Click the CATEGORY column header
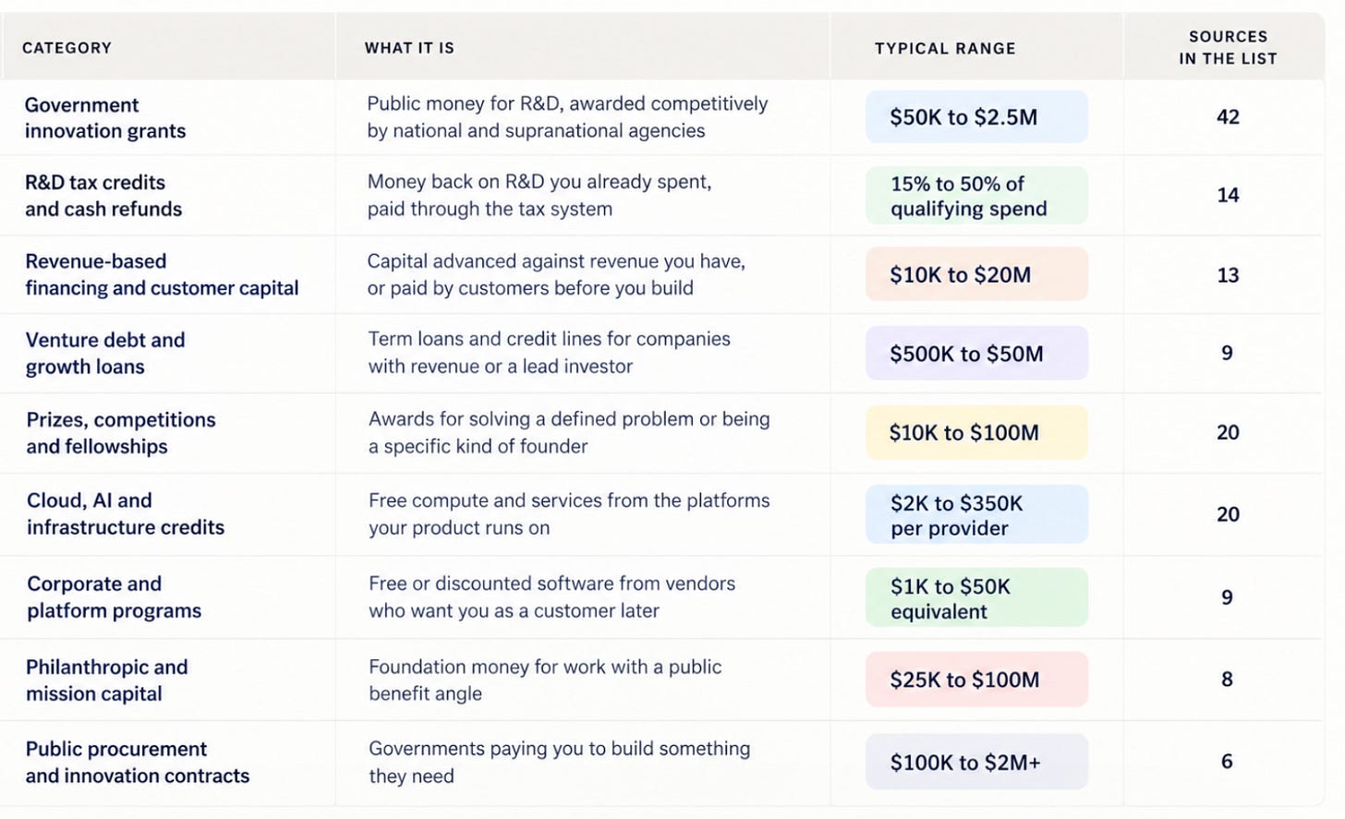The image size is (1345, 819). [67, 48]
